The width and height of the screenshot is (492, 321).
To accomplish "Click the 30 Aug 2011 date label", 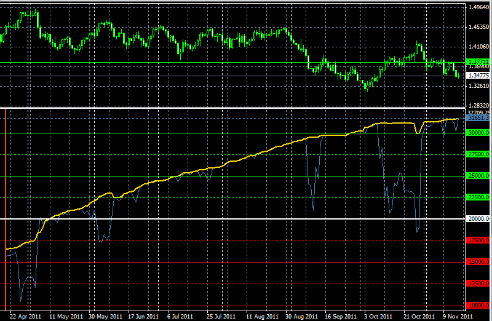I will pos(302,316).
